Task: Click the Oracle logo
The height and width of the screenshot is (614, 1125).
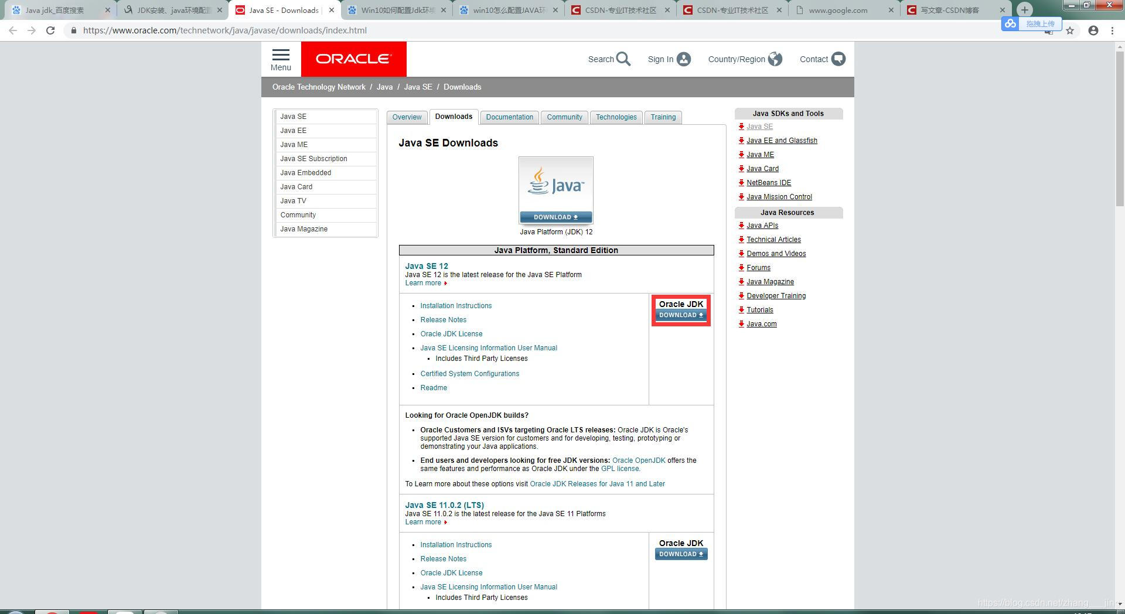Action: click(x=353, y=59)
